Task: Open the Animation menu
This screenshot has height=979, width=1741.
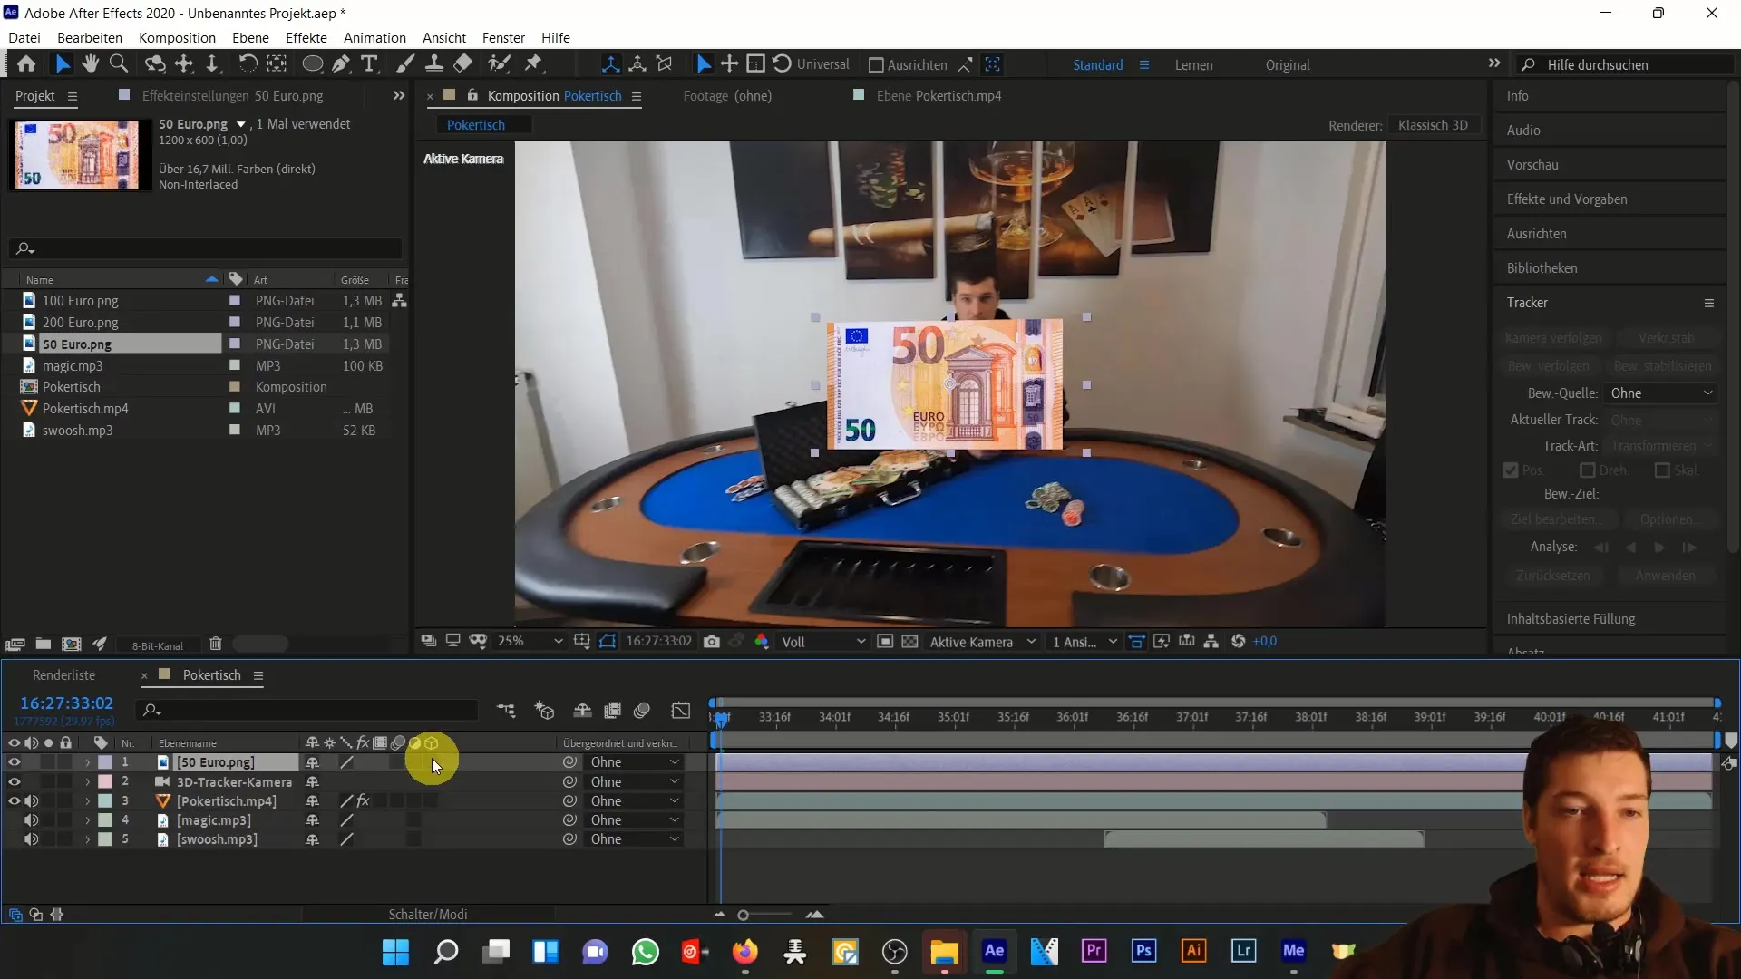Action: (x=374, y=38)
